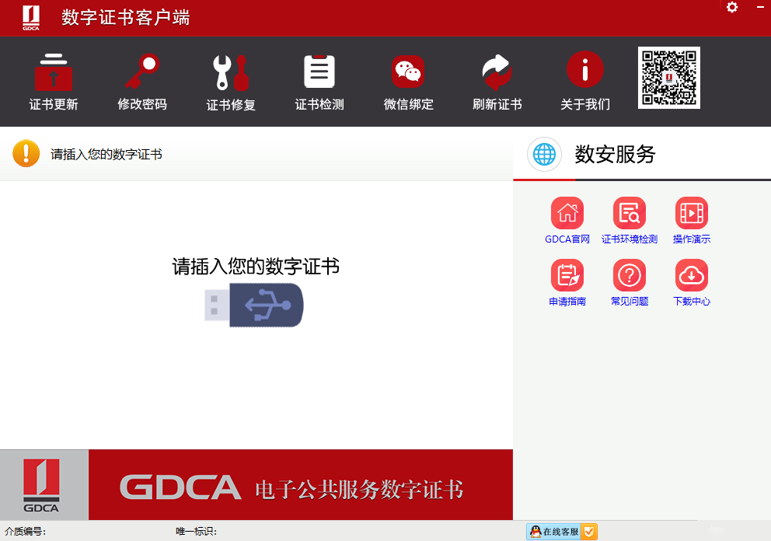The image size is (771, 541).
Task: Click the orange warning exclamation icon
Action: [26, 153]
